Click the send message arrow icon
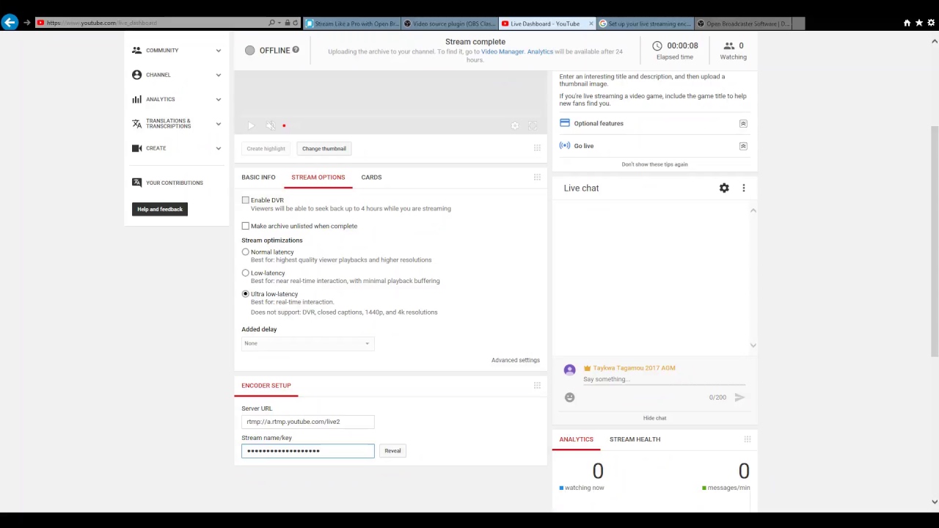Screen dimensions: 939x528 [739, 397]
